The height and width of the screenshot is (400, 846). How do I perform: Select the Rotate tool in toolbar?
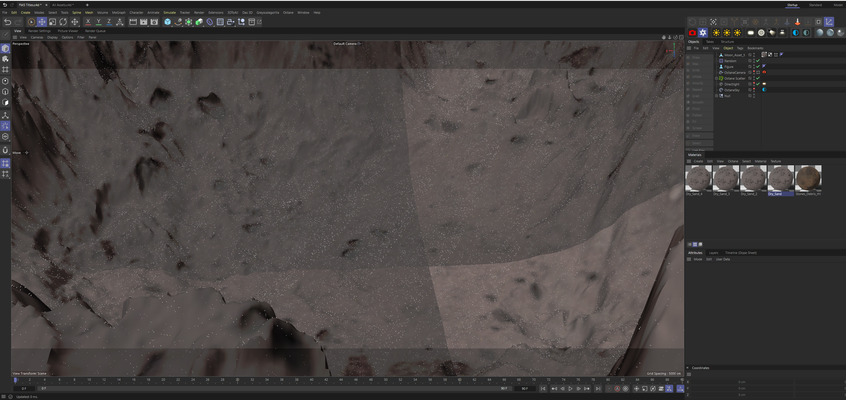click(63, 22)
